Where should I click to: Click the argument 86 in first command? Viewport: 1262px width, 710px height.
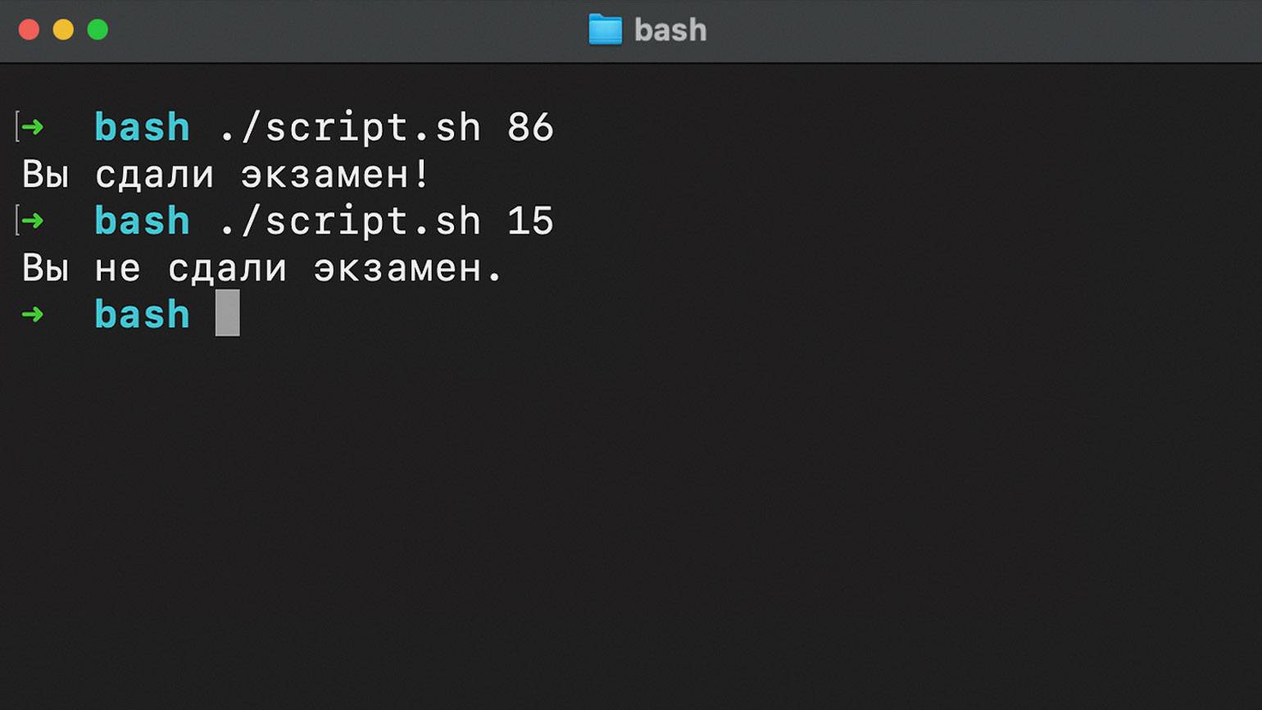530,128
